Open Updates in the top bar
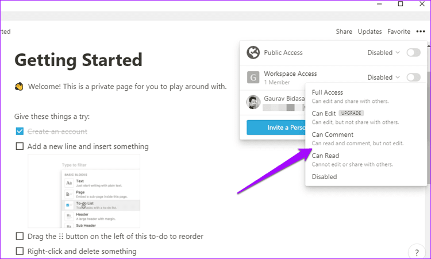This screenshot has width=431, height=259. [x=370, y=32]
